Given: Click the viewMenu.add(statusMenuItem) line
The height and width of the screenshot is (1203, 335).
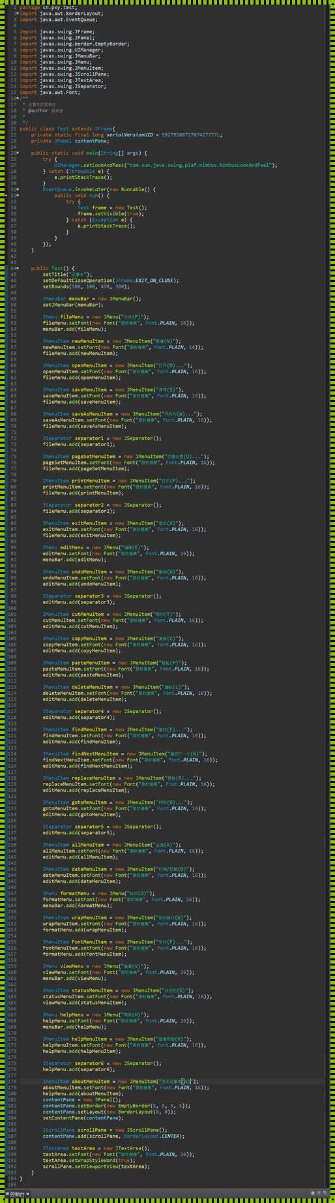Looking at the screenshot, I should (x=85, y=1003).
